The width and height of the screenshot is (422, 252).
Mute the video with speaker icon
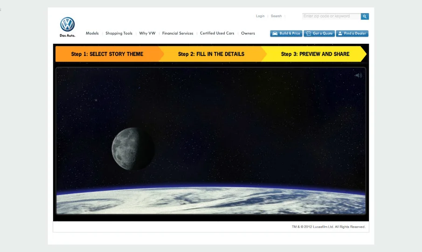click(x=358, y=76)
